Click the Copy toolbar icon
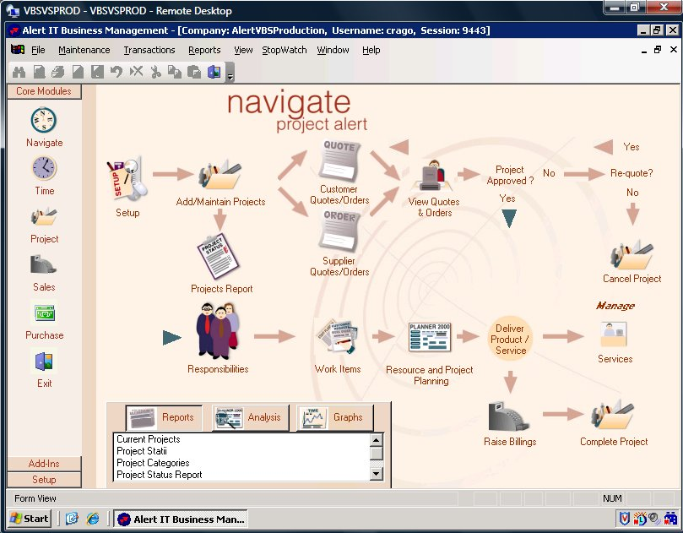683x533 pixels. (175, 72)
